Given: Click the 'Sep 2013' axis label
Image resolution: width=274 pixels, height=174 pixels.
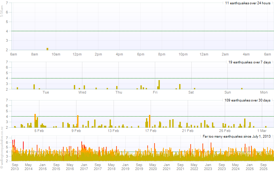Looking at the screenshot, I should click(x=15, y=166).
